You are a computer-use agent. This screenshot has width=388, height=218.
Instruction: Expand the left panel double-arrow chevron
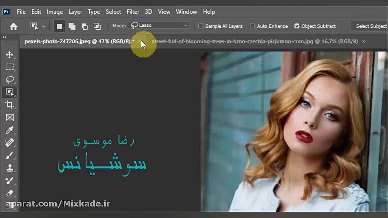coord(4,37)
